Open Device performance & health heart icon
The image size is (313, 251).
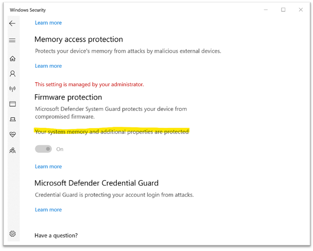coord(13,134)
